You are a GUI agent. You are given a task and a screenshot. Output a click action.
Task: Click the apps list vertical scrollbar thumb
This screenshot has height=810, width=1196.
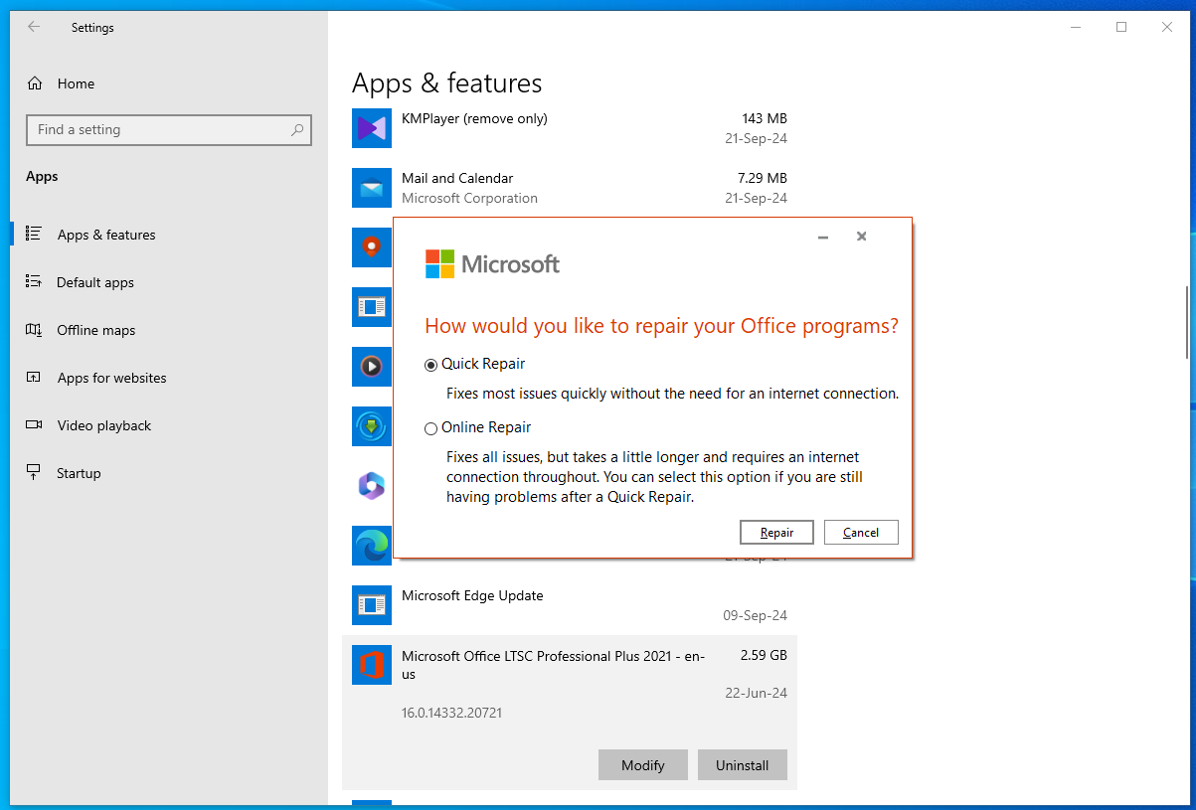coord(1186,323)
